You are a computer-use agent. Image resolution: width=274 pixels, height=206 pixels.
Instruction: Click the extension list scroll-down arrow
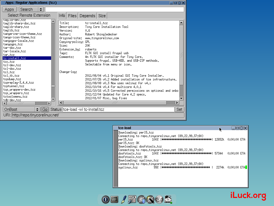click(x=53, y=99)
